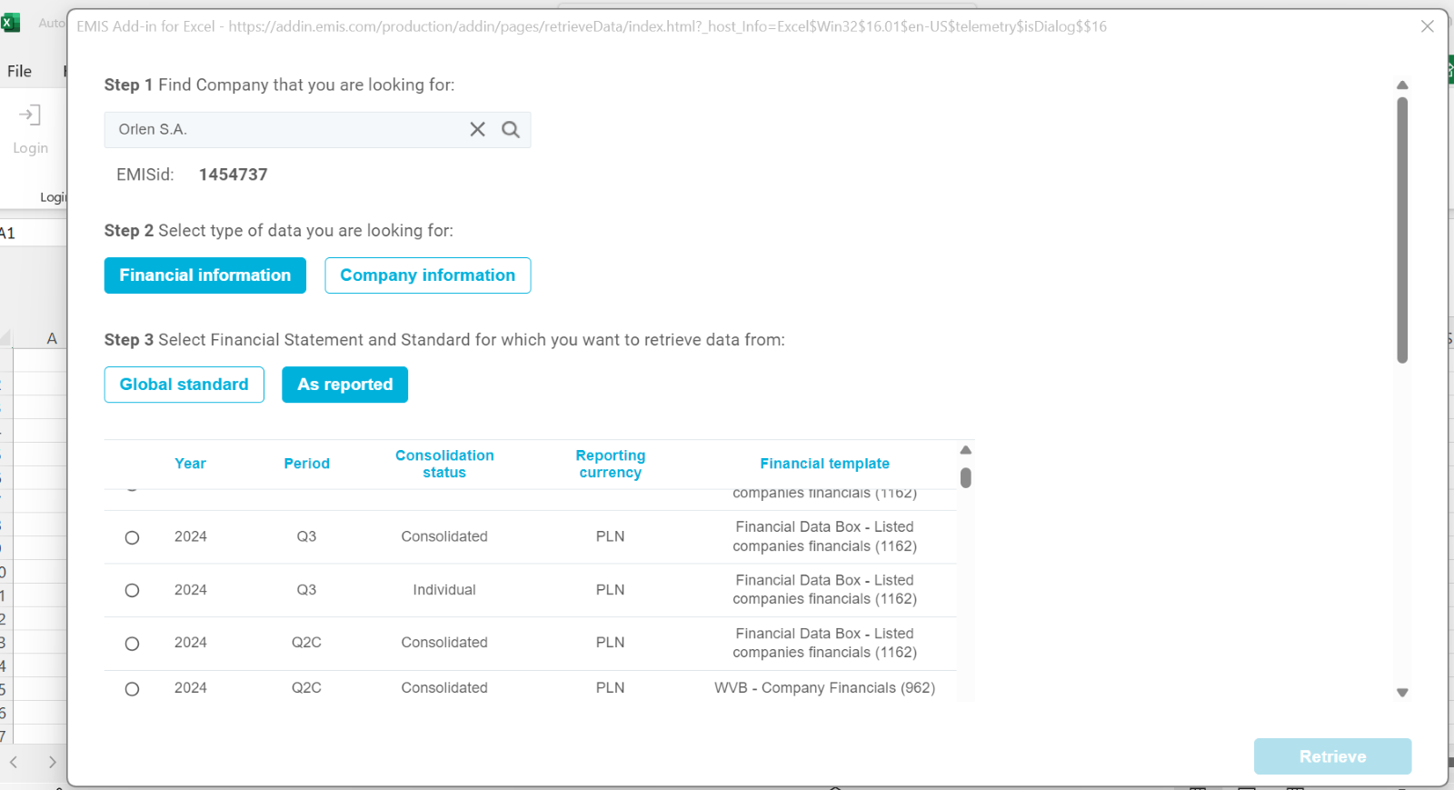
Task: Click Excel sheet tab scroll left arrow
Action: click(x=14, y=763)
